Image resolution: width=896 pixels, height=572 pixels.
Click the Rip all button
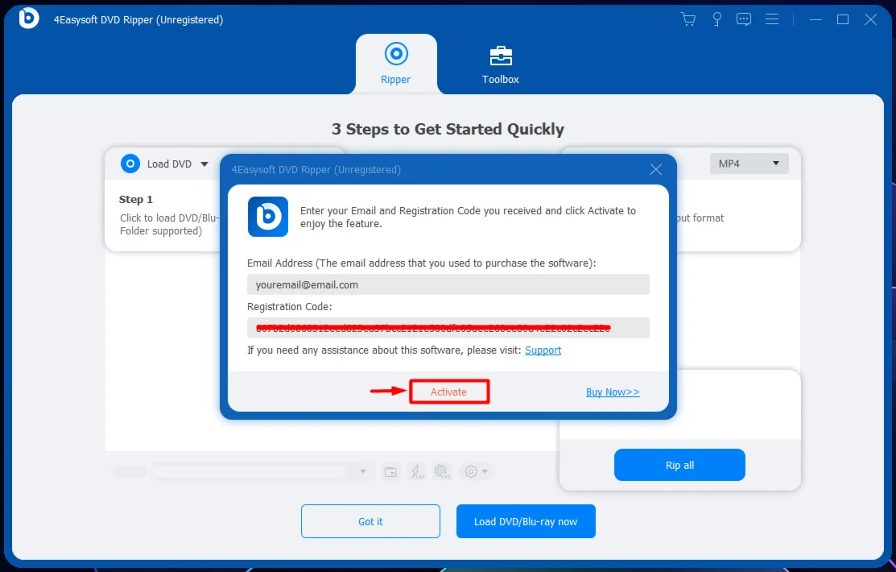[679, 465]
